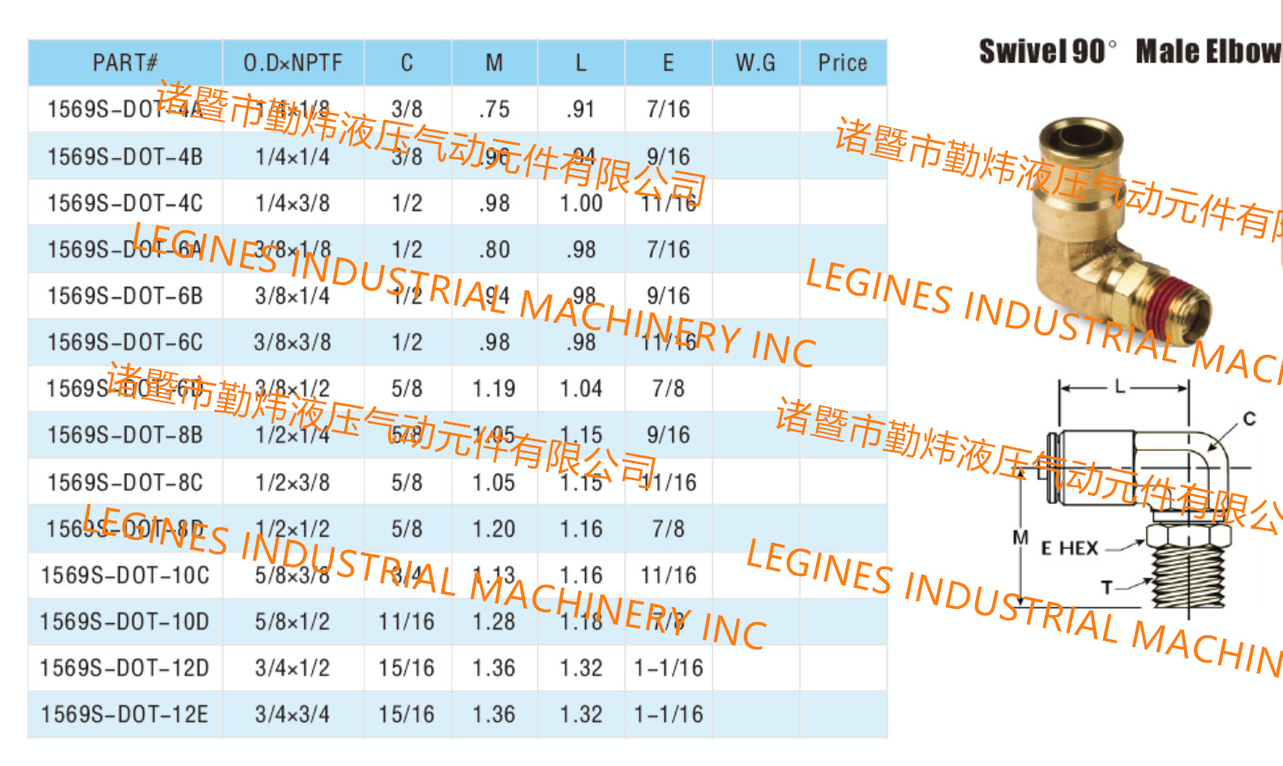Select the O.D×NPTF column header
This screenshot has width=1283, height=766.
[293, 63]
